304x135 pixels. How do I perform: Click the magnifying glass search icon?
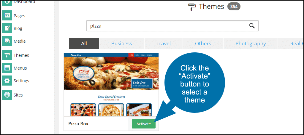coord(252,26)
